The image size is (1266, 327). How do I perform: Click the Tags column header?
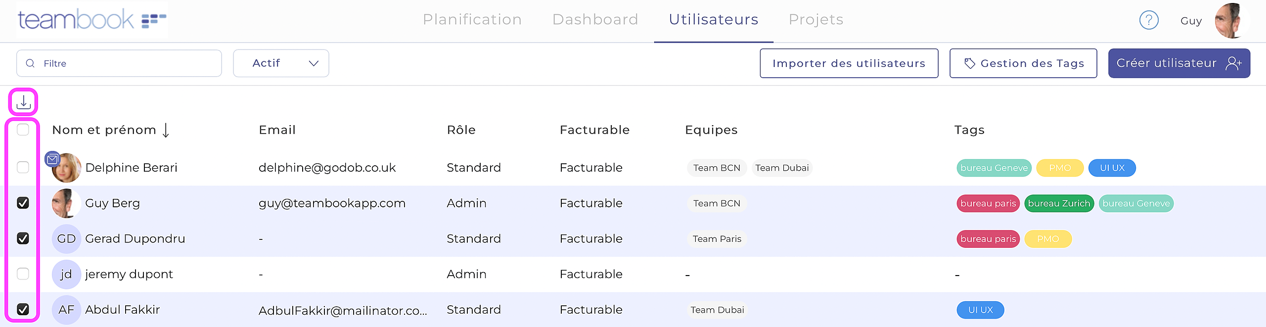click(969, 130)
